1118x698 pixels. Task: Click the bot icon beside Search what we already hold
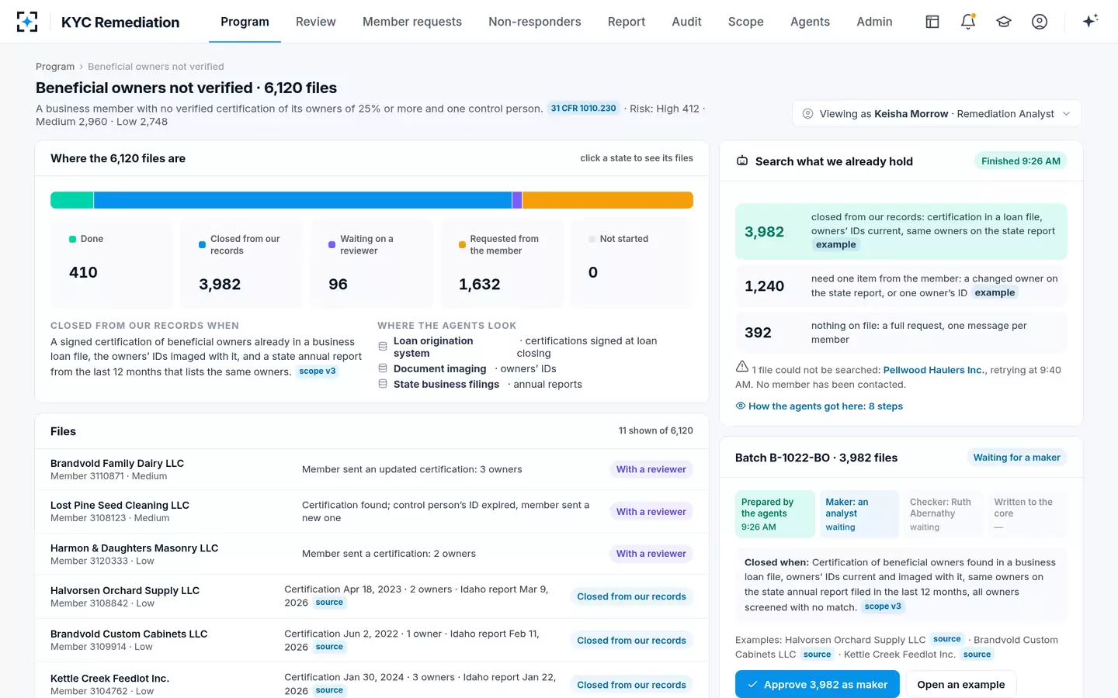coord(742,161)
